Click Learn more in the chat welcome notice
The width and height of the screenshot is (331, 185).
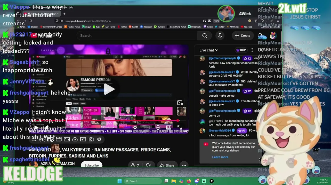coord(220,157)
